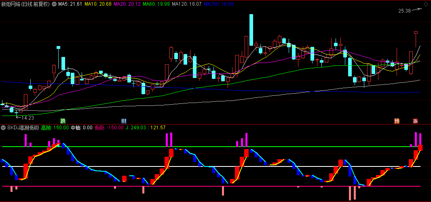Click the 中轴: 0.00 value
431x202 pixels.
pos(82,128)
